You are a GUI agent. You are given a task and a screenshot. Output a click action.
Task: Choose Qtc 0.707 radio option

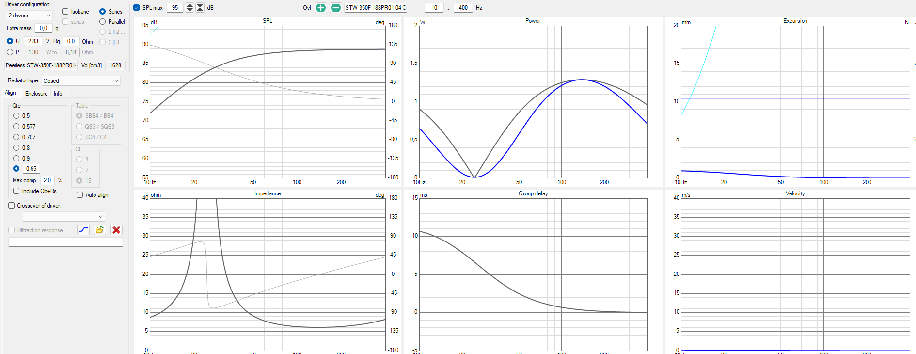pos(16,137)
